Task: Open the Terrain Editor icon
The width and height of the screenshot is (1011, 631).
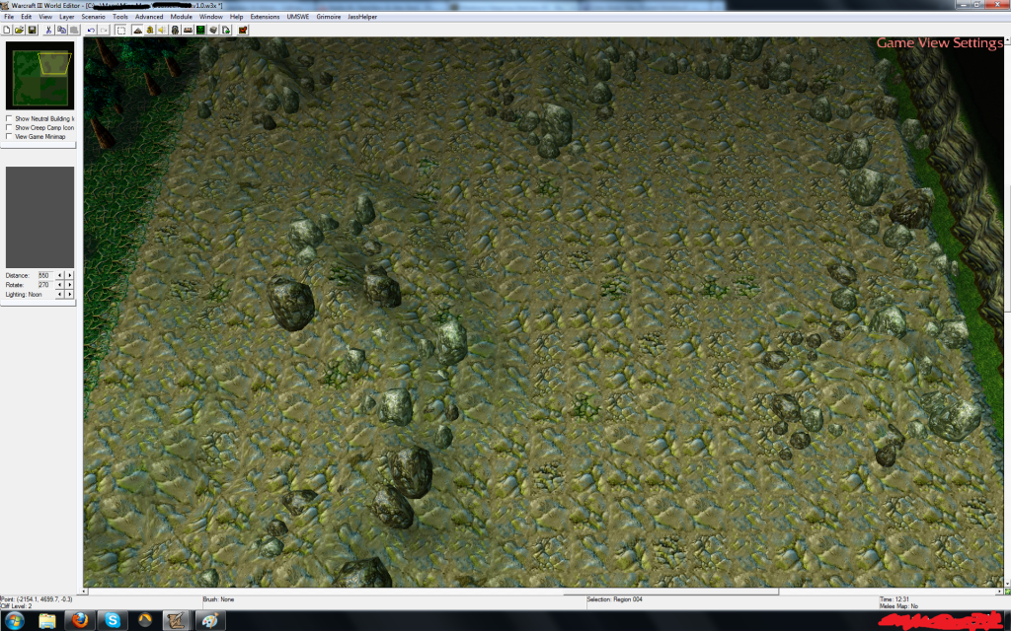Action: tap(137, 30)
